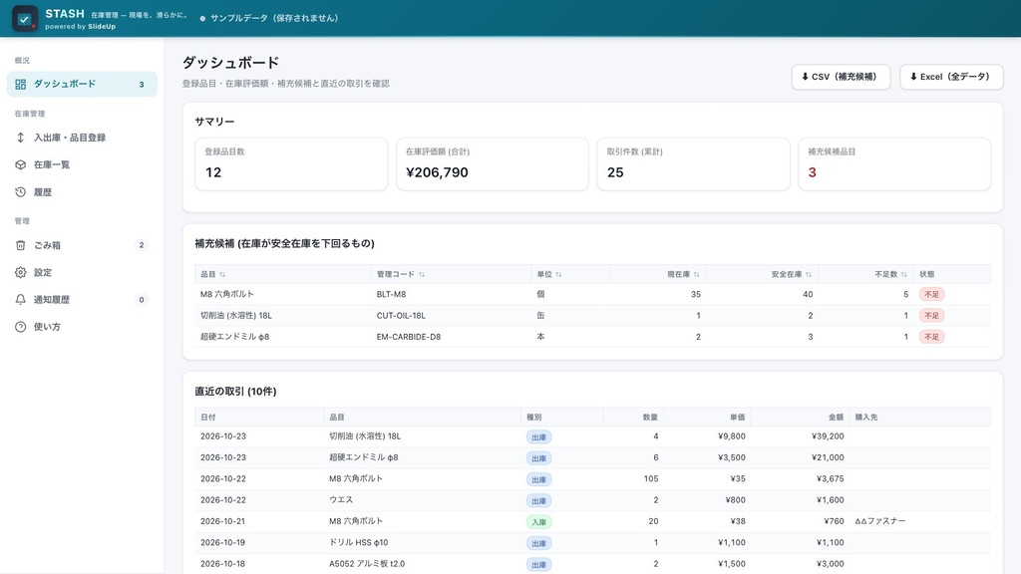Open ごみ箱 trash page
This screenshot has width=1021, height=574.
pyautogui.click(x=82, y=245)
